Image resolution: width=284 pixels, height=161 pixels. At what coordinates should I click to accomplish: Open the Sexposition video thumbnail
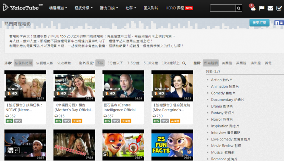[74, 145]
